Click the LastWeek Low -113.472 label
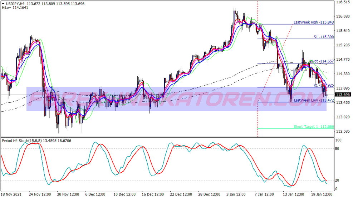 pos(314,100)
